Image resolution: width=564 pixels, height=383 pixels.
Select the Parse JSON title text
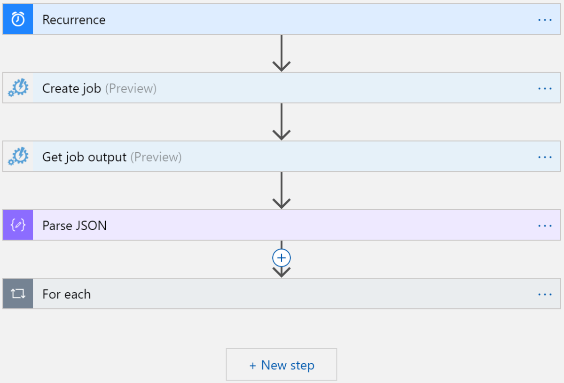pyautogui.click(x=73, y=225)
